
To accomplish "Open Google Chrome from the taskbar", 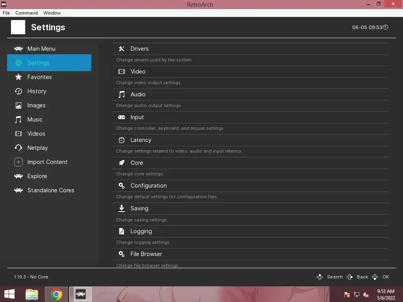I will point(56,294).
